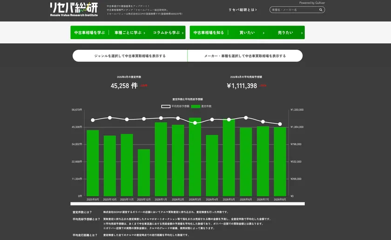Click the search magnifier icon

[321, 10]
